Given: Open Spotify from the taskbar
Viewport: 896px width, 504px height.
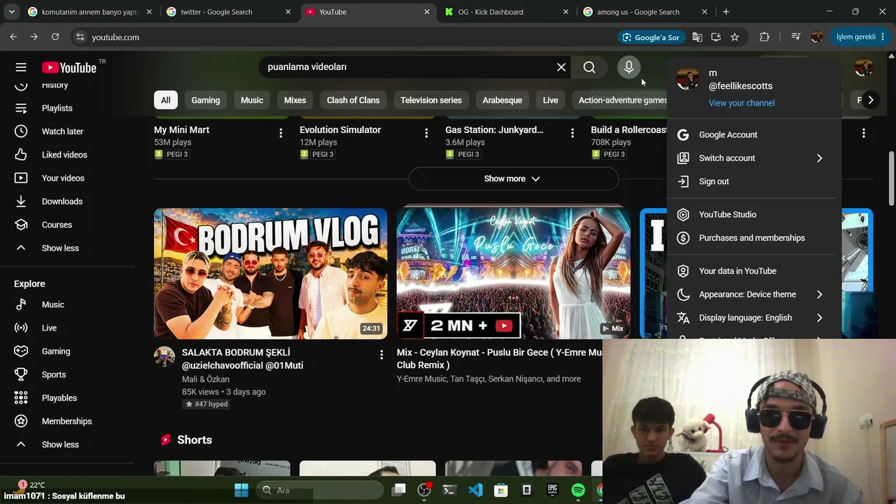Looking at the screenshot, I should point(578,490).
